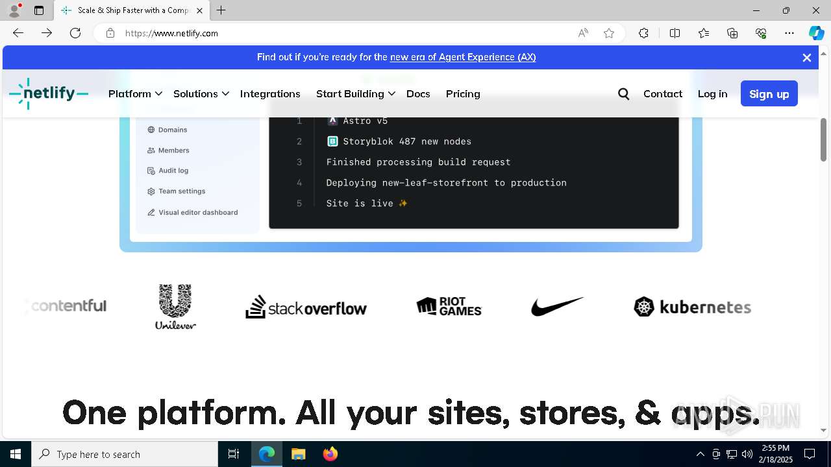Add this page to favorites star
The height and width of the screenshot is (467, 831).
[609, 33]
